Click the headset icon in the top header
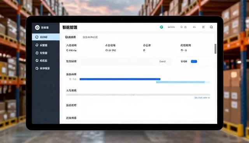The image size is (249, 143). [x=194, y=27]
